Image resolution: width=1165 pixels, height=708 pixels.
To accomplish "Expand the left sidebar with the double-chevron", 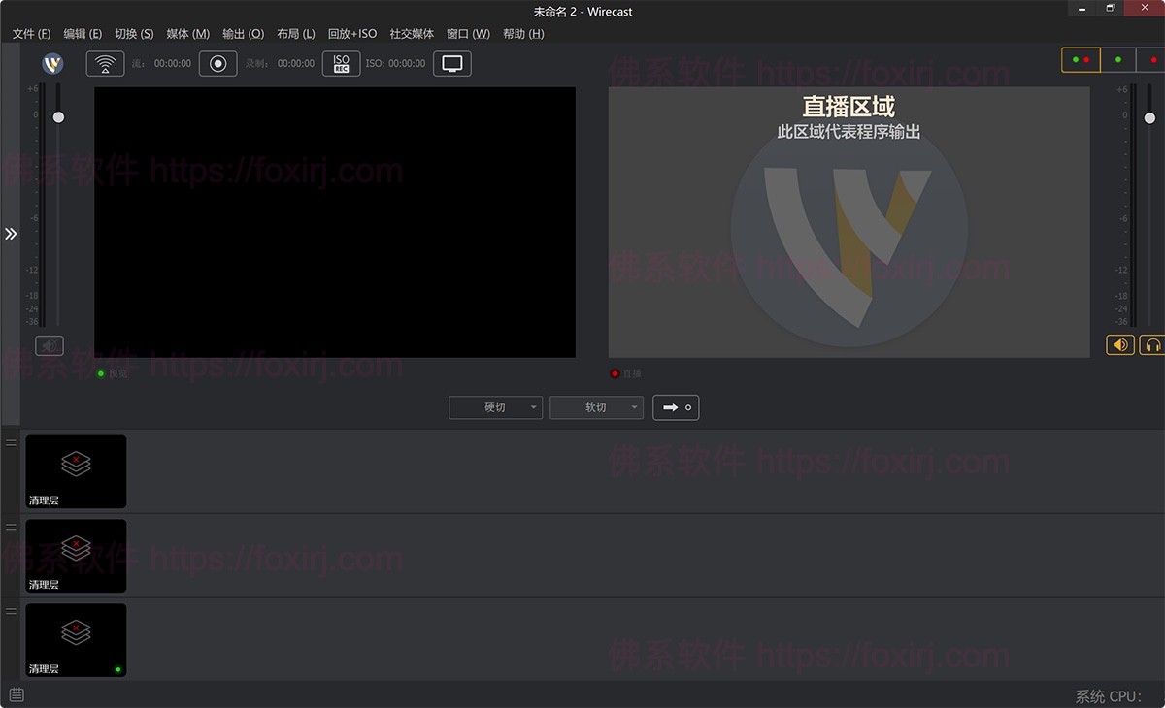I will coord(12,233).
